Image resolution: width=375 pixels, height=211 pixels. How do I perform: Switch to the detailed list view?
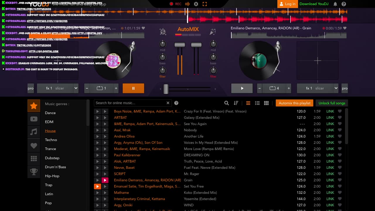tap(257, 103)
